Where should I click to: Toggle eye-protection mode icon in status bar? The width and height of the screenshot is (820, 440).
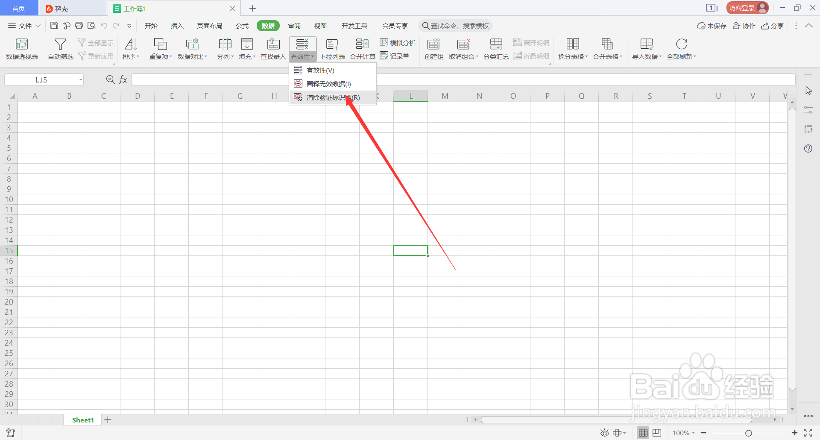coord(604,433)
